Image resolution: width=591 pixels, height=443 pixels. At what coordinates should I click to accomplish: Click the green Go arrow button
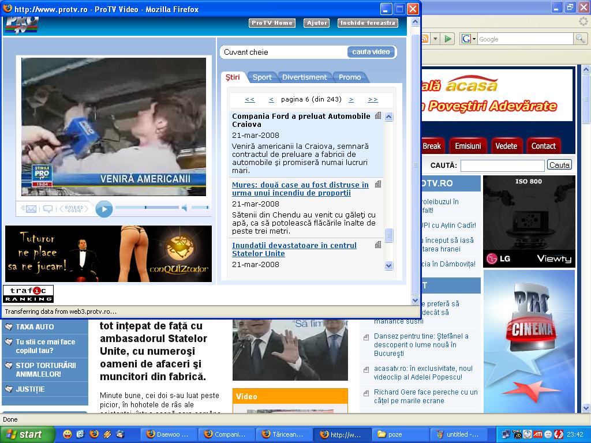tap(448, 39)
